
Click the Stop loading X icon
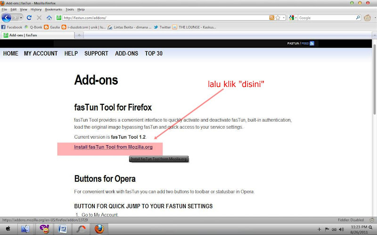point(39,18)
